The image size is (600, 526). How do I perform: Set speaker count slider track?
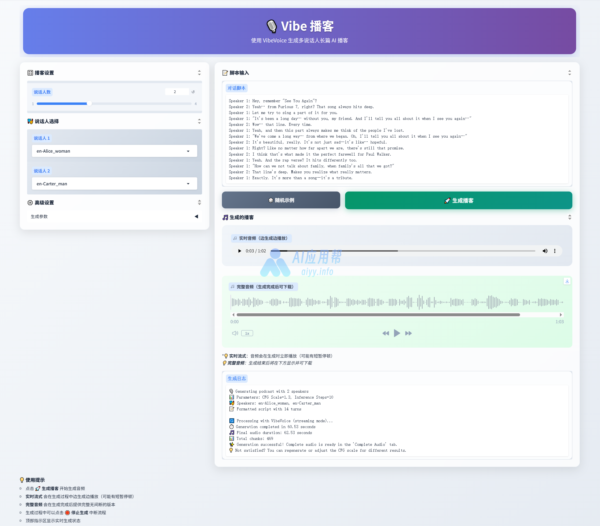(x=114, y=104)
